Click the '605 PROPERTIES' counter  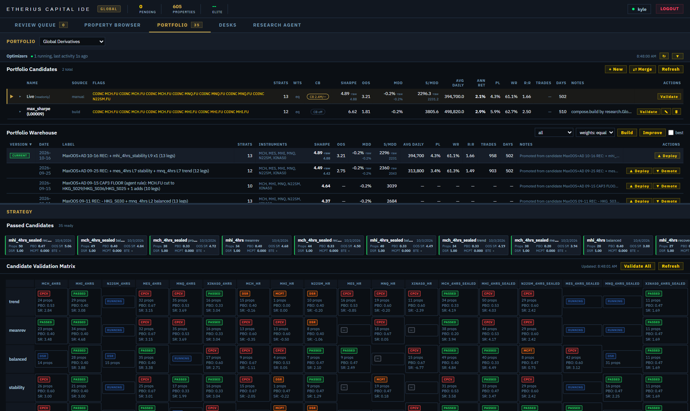184,9
